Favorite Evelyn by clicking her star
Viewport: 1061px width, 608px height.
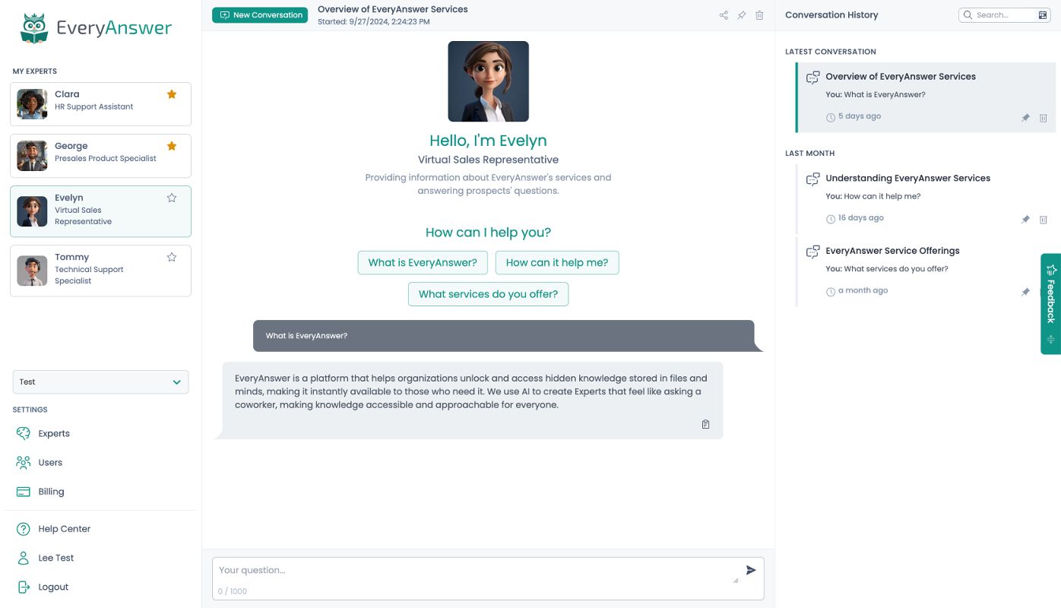point(172,198)
